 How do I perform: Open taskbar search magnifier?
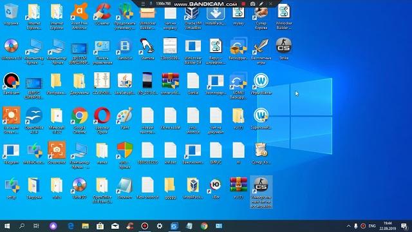point(22,226)
